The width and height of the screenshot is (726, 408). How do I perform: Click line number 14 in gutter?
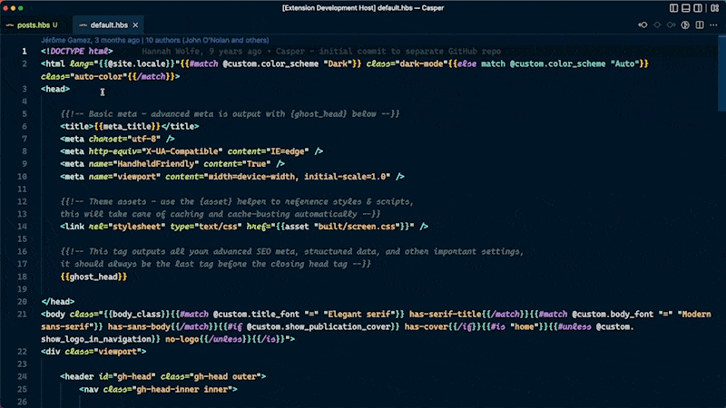click(x=22, y=226)
